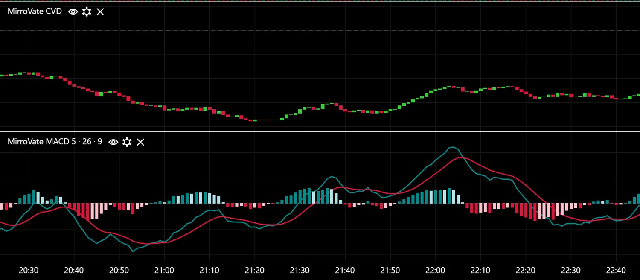Screen dimensions: 640x280
Task: Remove the MirroVate MACD indicator
Action: pyautogui.click(x=140, y=142)
